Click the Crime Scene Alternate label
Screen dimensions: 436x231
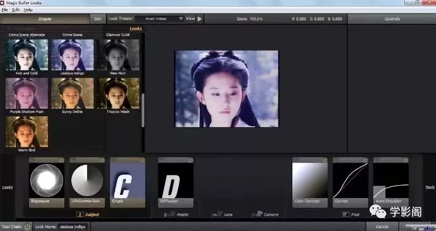(26, 34)
